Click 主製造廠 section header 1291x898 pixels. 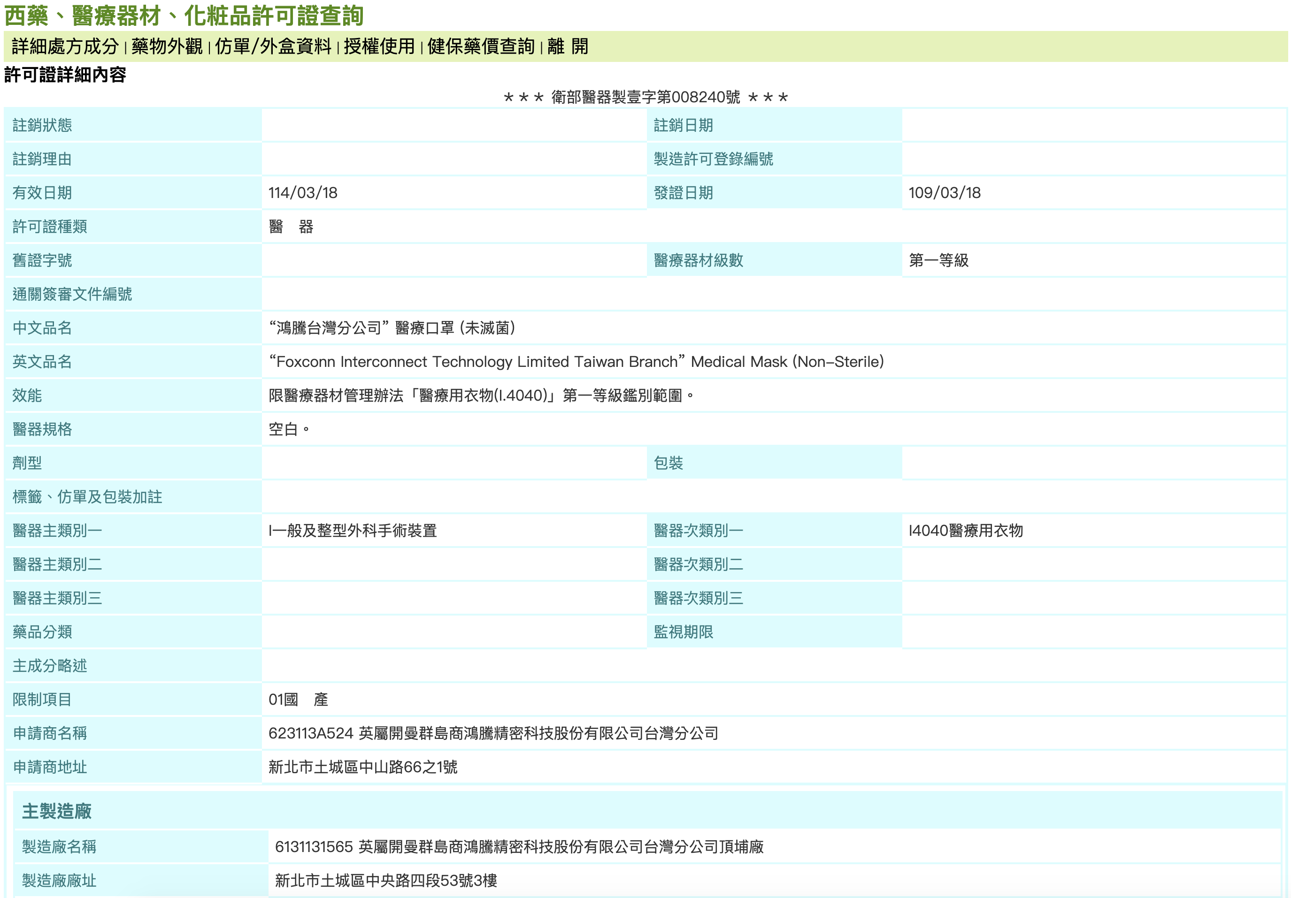[57, 811]
